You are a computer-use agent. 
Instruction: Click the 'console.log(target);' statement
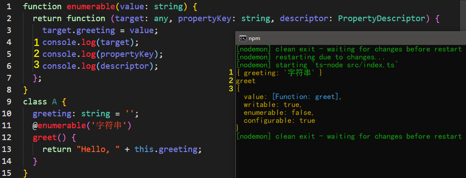[x=91, y=42]
